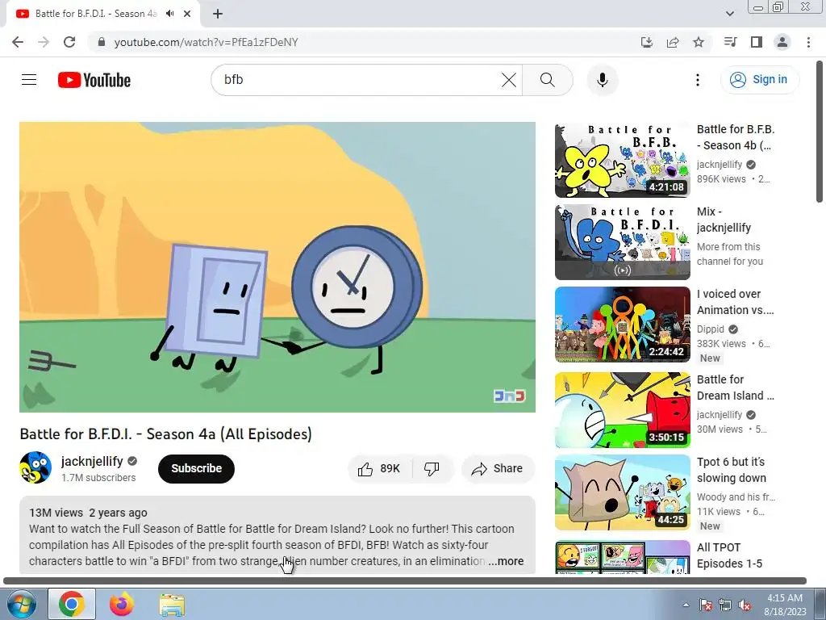Screen dimensions: 826x620
Task: Go to YouTube home via logo
Action: pyautogui.click(x=94, y=80)
